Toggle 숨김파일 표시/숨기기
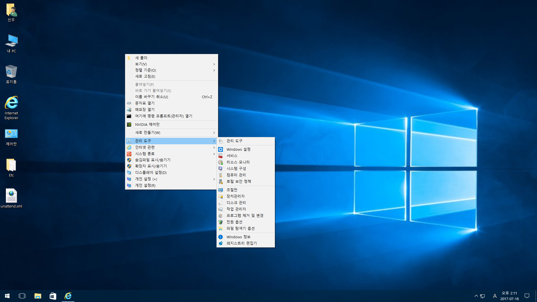Screen dimensions: 537x302 pyautogui.click(x=171, y=160)
